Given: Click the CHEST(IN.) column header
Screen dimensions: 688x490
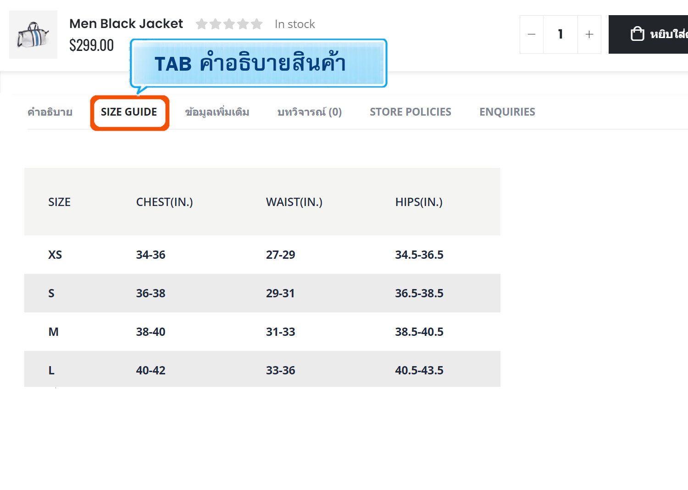Looking at the screenshot, I should pos(165,202).
